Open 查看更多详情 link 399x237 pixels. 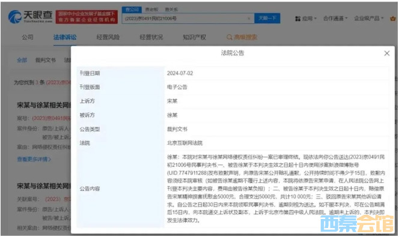pyautogui.click(x=34, y=159)
